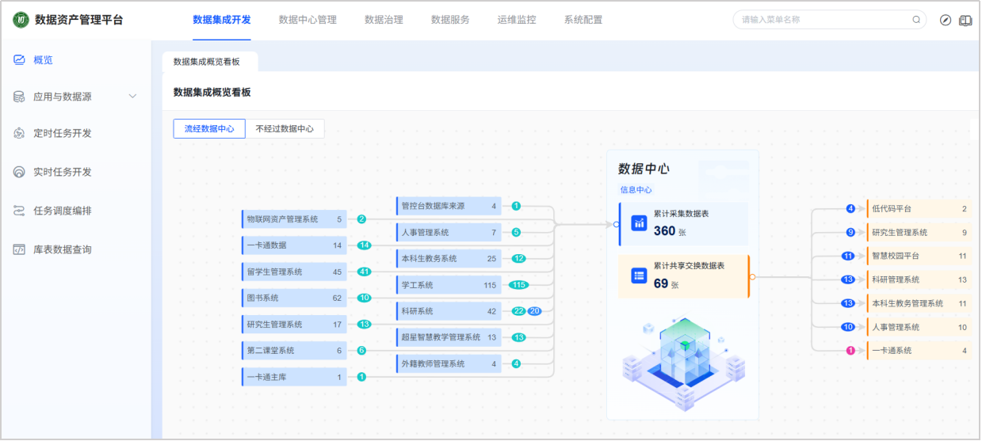Click the search magnifier icon
The height and width of the screenshot is (441, 982).
pyautogui.click(x=916, y=20)
